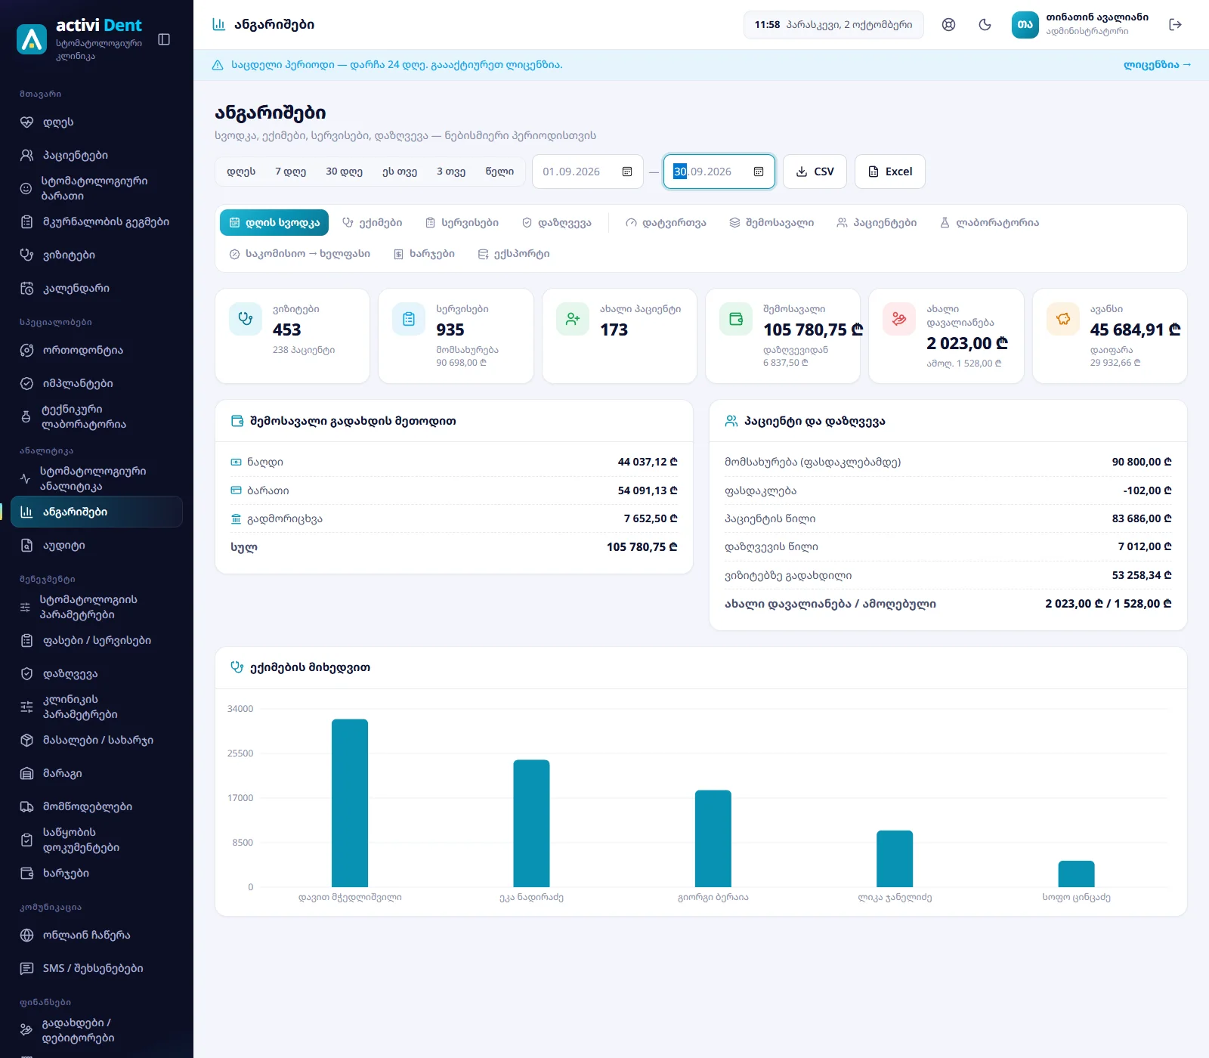Switch to the დაზღვევა tab
The width and height of the screenshot is (1209, 1058).
pyautogui.click(x=557, y=223)
